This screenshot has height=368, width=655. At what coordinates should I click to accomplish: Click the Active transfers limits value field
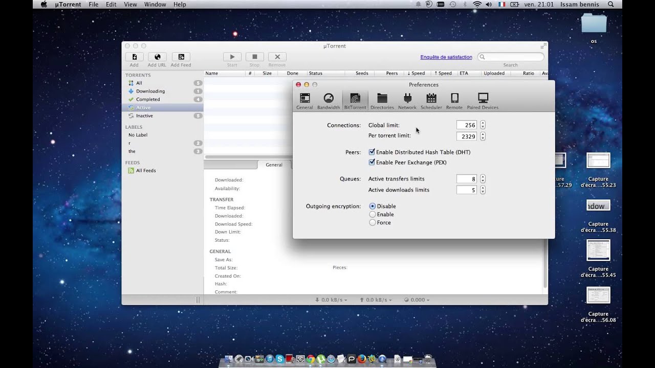coord(467,179)
